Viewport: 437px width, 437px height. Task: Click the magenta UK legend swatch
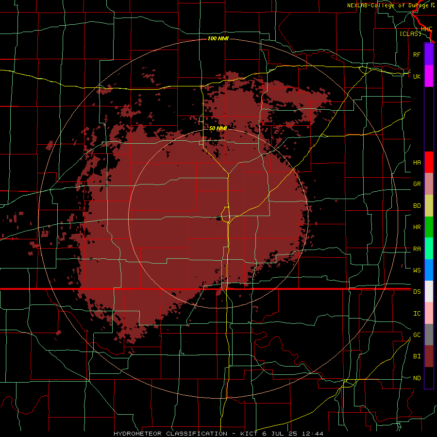[x=429, y=76]
